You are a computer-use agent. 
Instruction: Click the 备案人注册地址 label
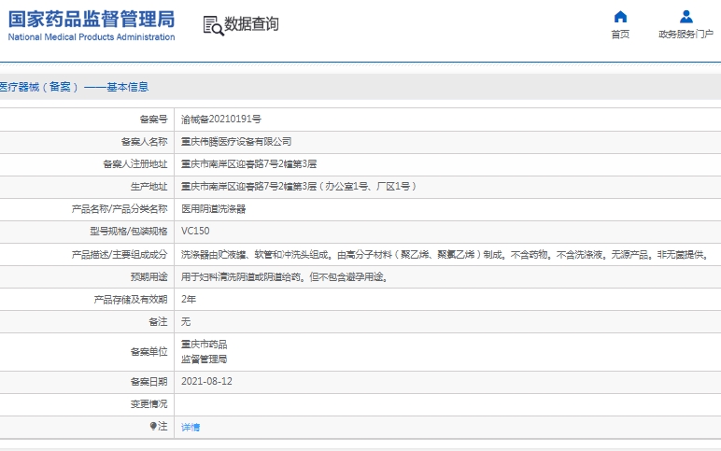pos(135,164)
